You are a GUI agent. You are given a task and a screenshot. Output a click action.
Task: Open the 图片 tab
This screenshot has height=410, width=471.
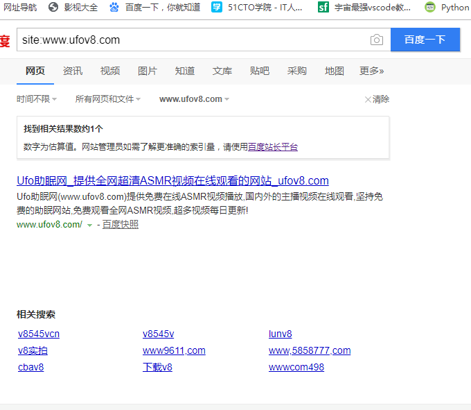[147, 71]
